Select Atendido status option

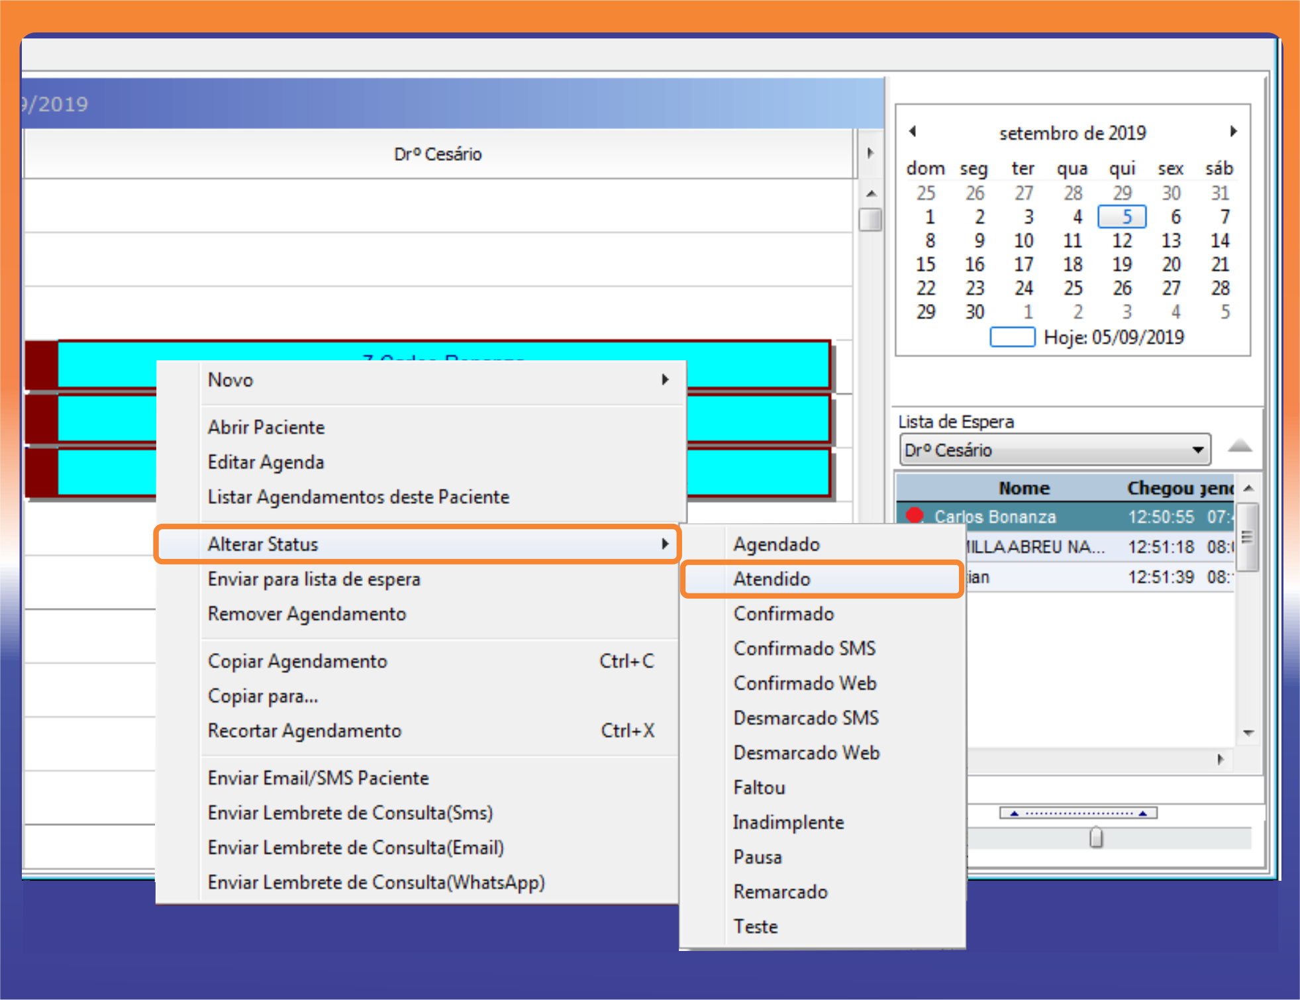[772, 579]
